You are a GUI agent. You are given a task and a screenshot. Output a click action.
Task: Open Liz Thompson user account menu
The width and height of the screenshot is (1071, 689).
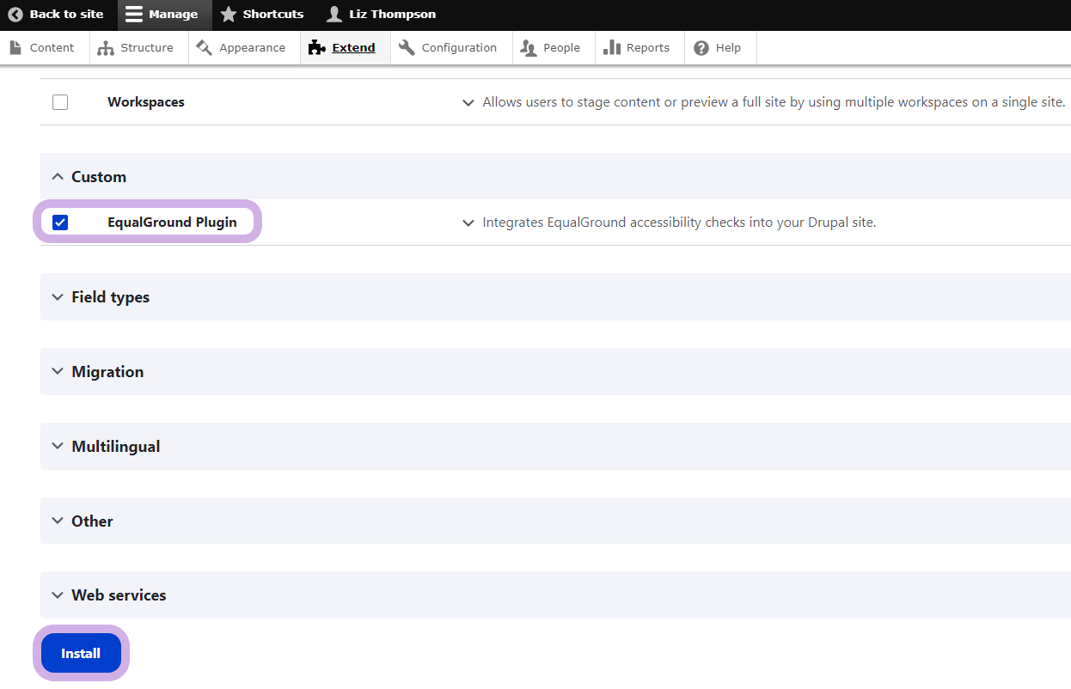click(x=382, y=15)
